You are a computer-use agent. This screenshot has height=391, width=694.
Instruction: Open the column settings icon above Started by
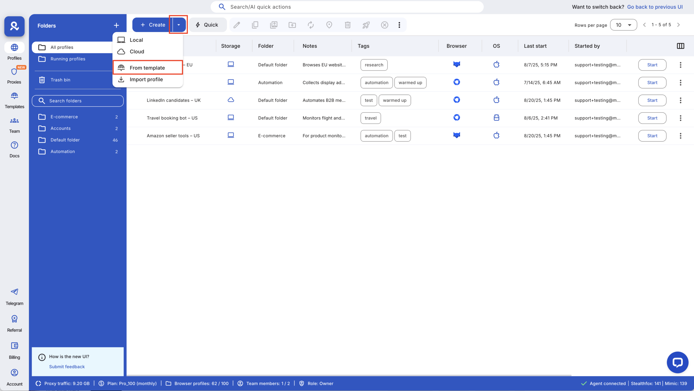[x=680, y=46]
